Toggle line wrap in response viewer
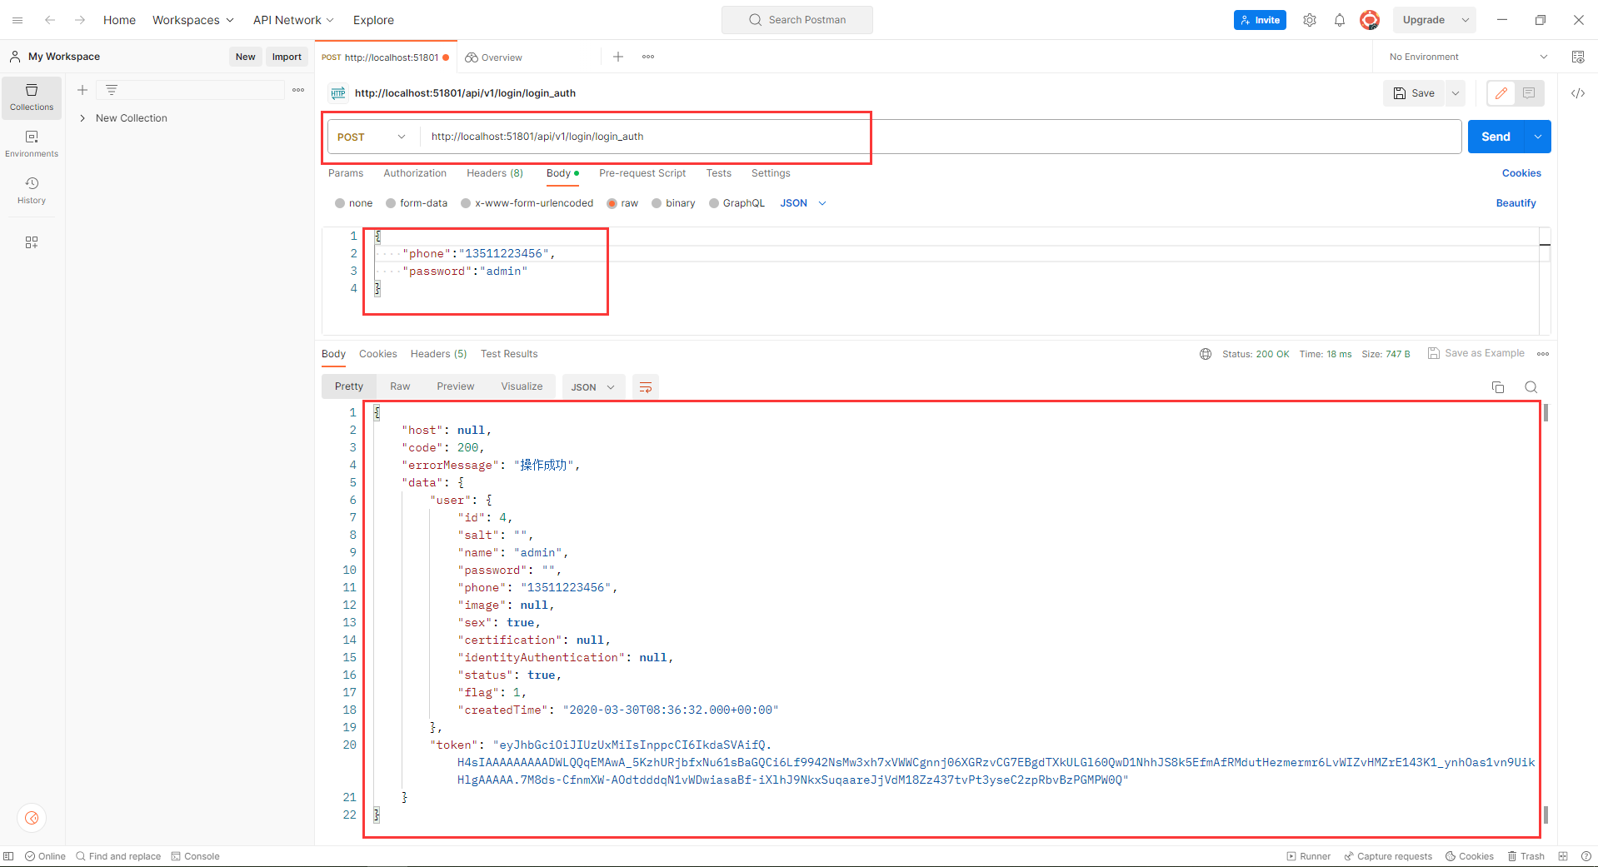This screenshot has width=1598, height=867. (x=645, y=387)
